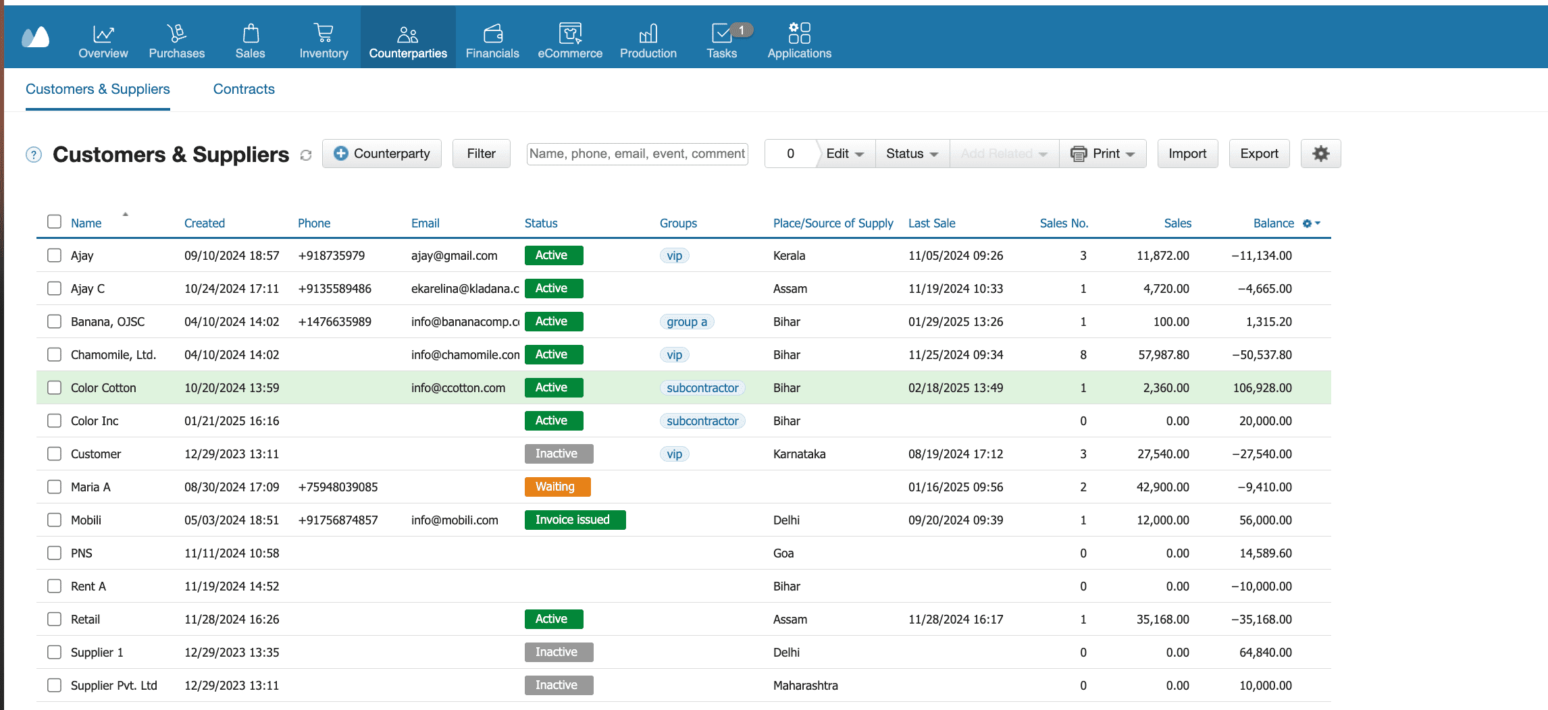This screenshot has height=710, width=1548.
Task: Toggle the select-all checkbox in header
Action: pyautogui.click(x=54, y=222)
